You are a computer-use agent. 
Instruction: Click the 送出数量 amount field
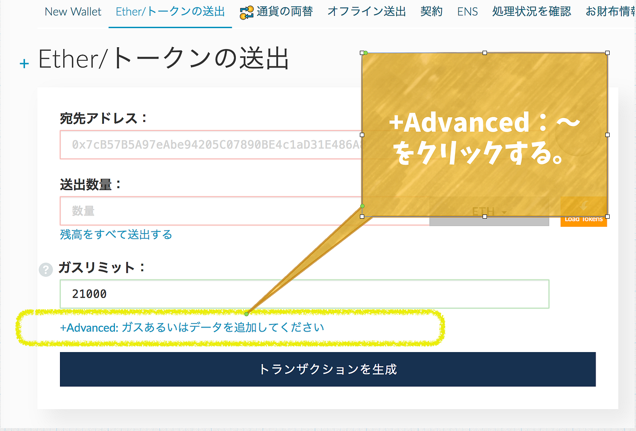coord(245,211)
